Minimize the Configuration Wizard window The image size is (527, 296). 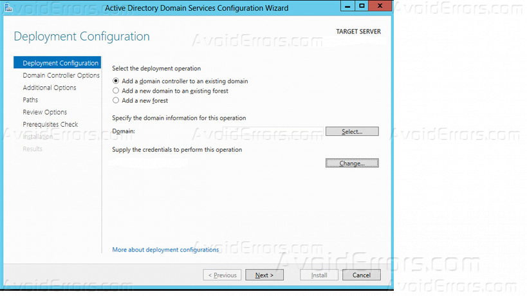348,6
